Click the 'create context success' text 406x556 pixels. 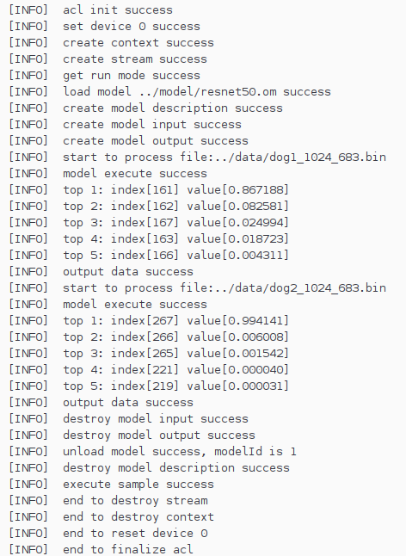(x=138, y=42)
